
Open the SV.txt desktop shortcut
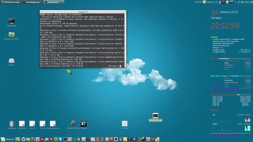pos(32,125)
